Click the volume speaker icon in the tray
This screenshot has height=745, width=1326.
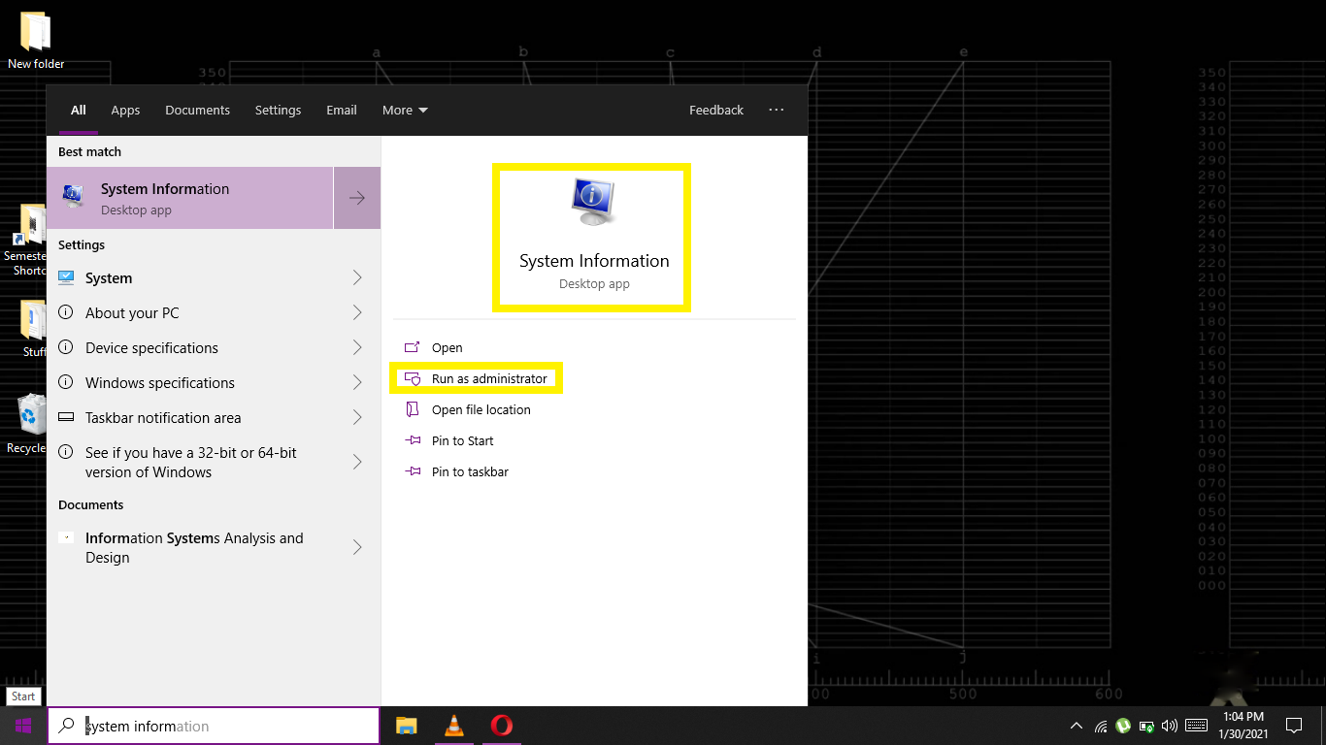pyautogui.click(x=1169, y=726)
